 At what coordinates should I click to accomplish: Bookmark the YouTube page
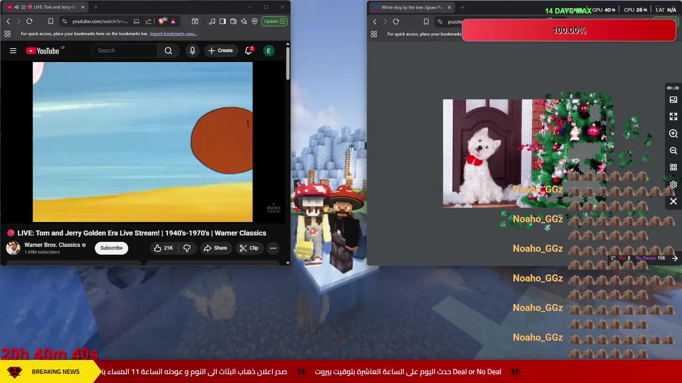tap(51, 21)
